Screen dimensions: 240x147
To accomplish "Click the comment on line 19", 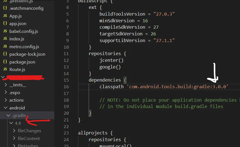I will (x=161, y=106).
